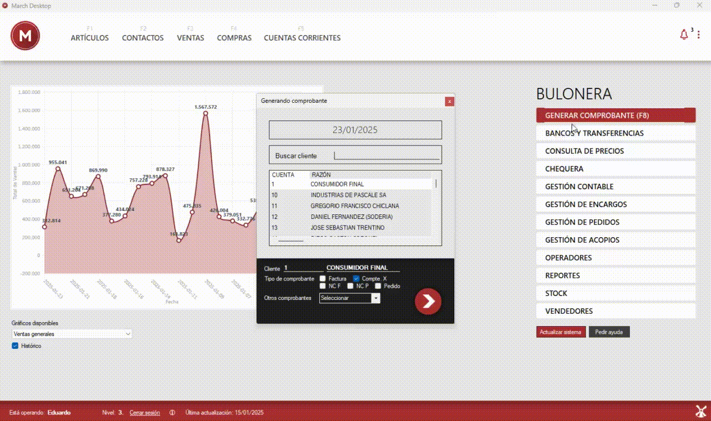
Task: Open GESTIÓN DE PEDIDOS
Action: click(x=616, y=222)
